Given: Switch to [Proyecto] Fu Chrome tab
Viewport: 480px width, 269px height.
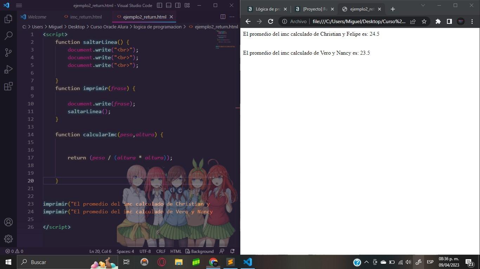Looking at the screenshot, I should click(x=314, y=9).
